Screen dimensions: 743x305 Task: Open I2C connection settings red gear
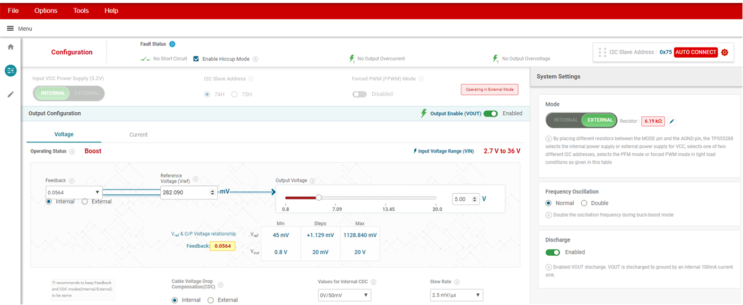pyautogui.click(x=724, y=52)
